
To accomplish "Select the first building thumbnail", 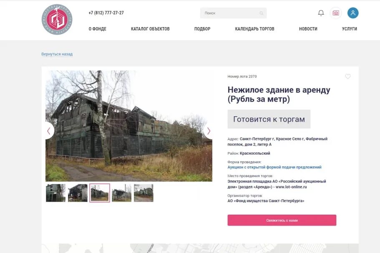I will tap(56, 193).
